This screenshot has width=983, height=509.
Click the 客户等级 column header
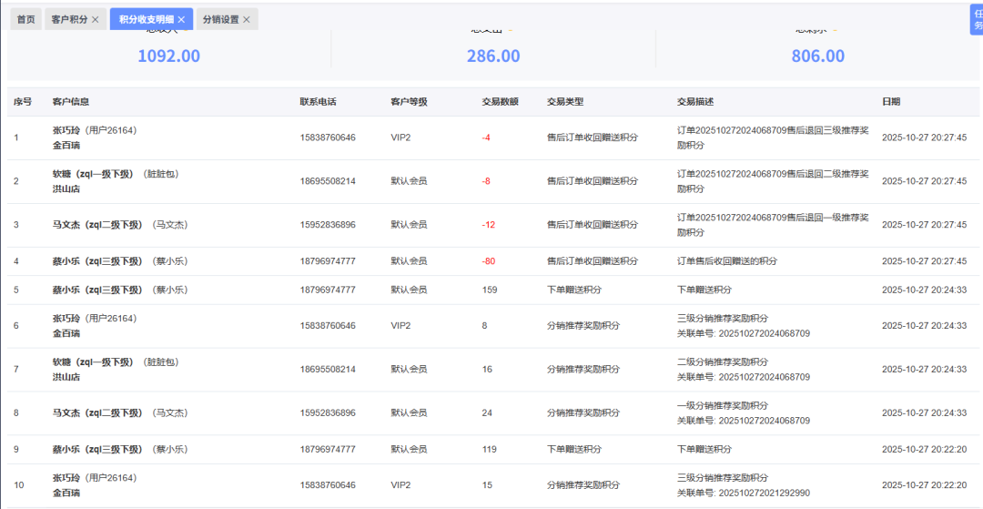(409, 102)
